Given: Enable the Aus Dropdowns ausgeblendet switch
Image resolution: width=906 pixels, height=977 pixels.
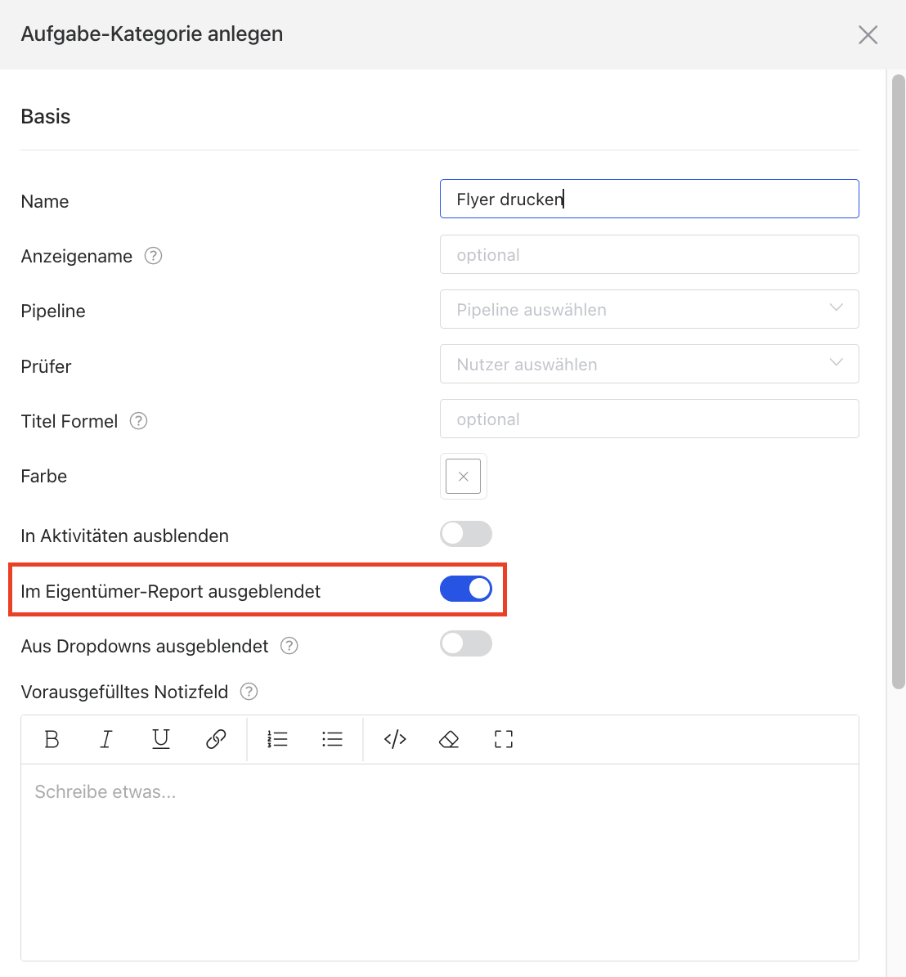Looking at the screenshot, I should tap(466, 643).
